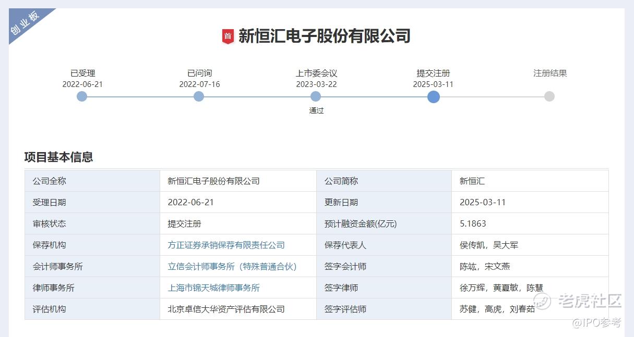Click the 注册结果 stage label

pos(550,73)
